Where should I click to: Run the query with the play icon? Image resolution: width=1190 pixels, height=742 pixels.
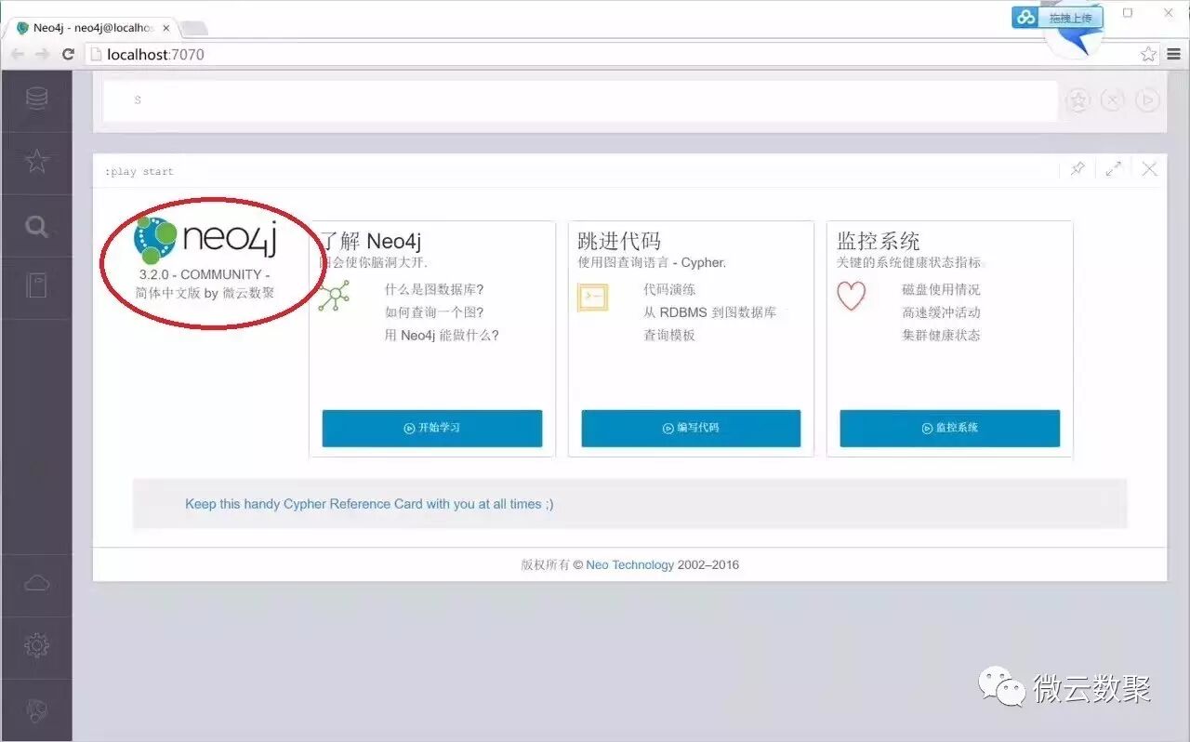1147,99
